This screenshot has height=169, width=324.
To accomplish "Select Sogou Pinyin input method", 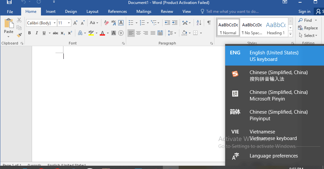I will point(274,76).
